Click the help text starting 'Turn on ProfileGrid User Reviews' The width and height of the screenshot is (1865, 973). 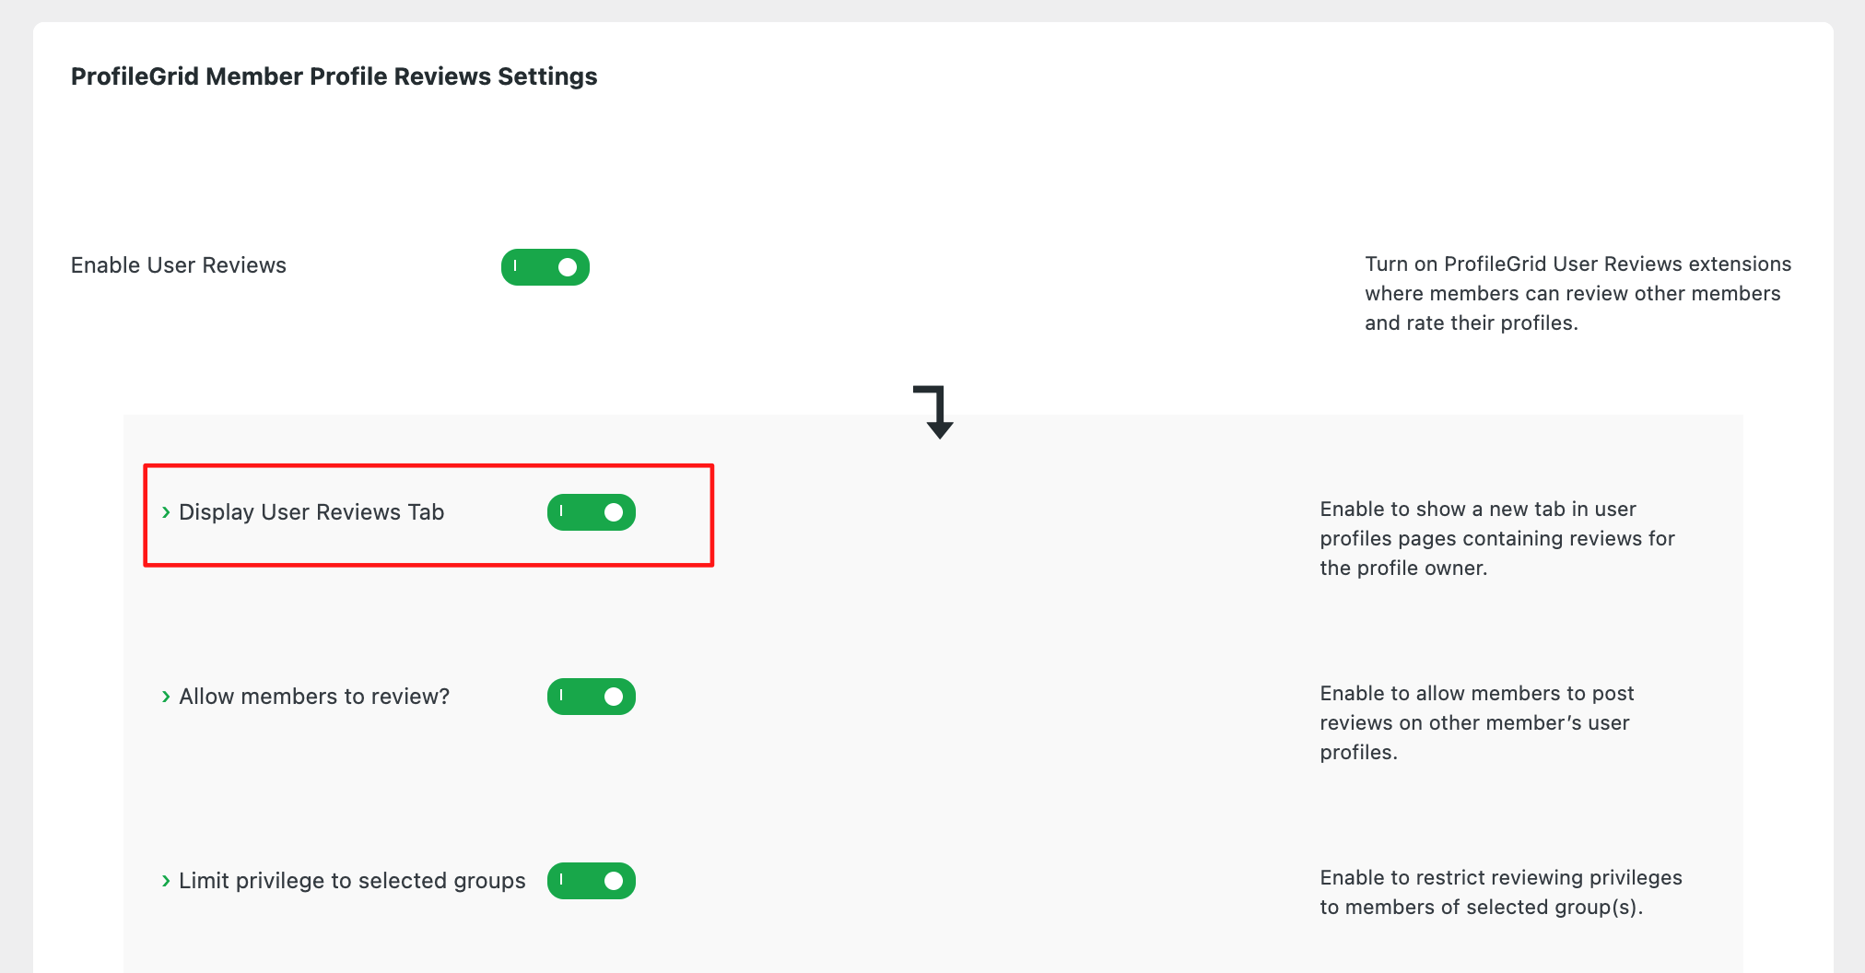[1577, 293]
